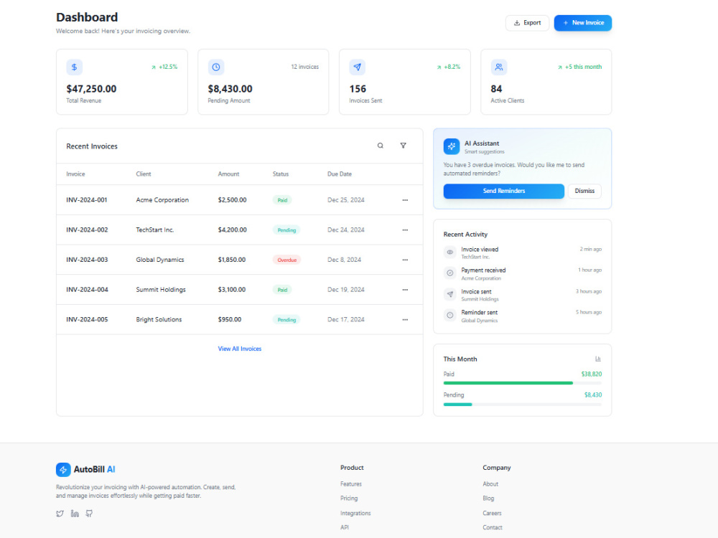
Task: Open the Pricing footer link
Action: click(349, 499)
